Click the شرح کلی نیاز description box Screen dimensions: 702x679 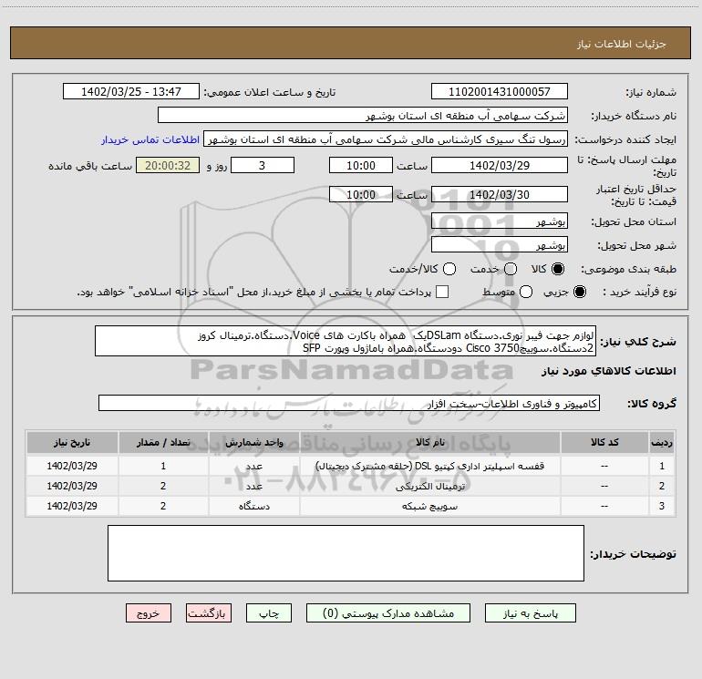(346, 342)
